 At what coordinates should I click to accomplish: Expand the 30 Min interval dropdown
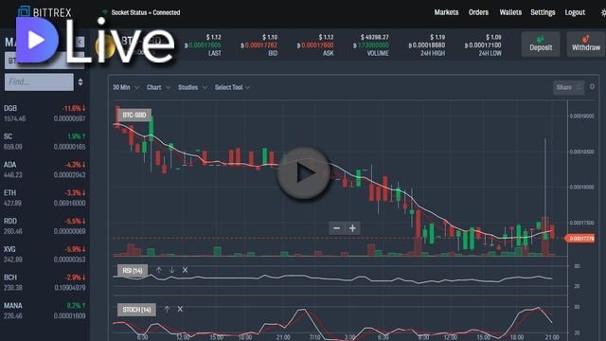(x=126, y=87)
